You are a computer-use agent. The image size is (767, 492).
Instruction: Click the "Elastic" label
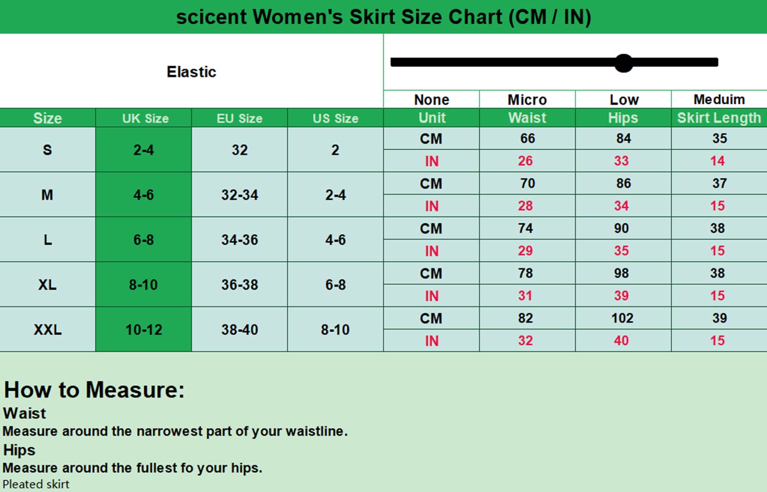tap(191, 72)
